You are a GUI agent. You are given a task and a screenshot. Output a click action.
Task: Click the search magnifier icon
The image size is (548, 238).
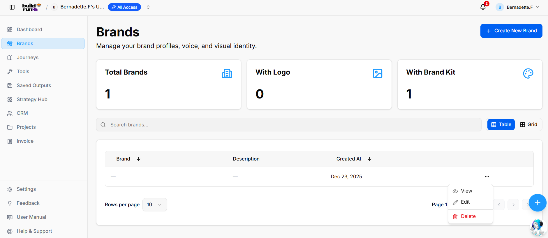tap(103, 125)
